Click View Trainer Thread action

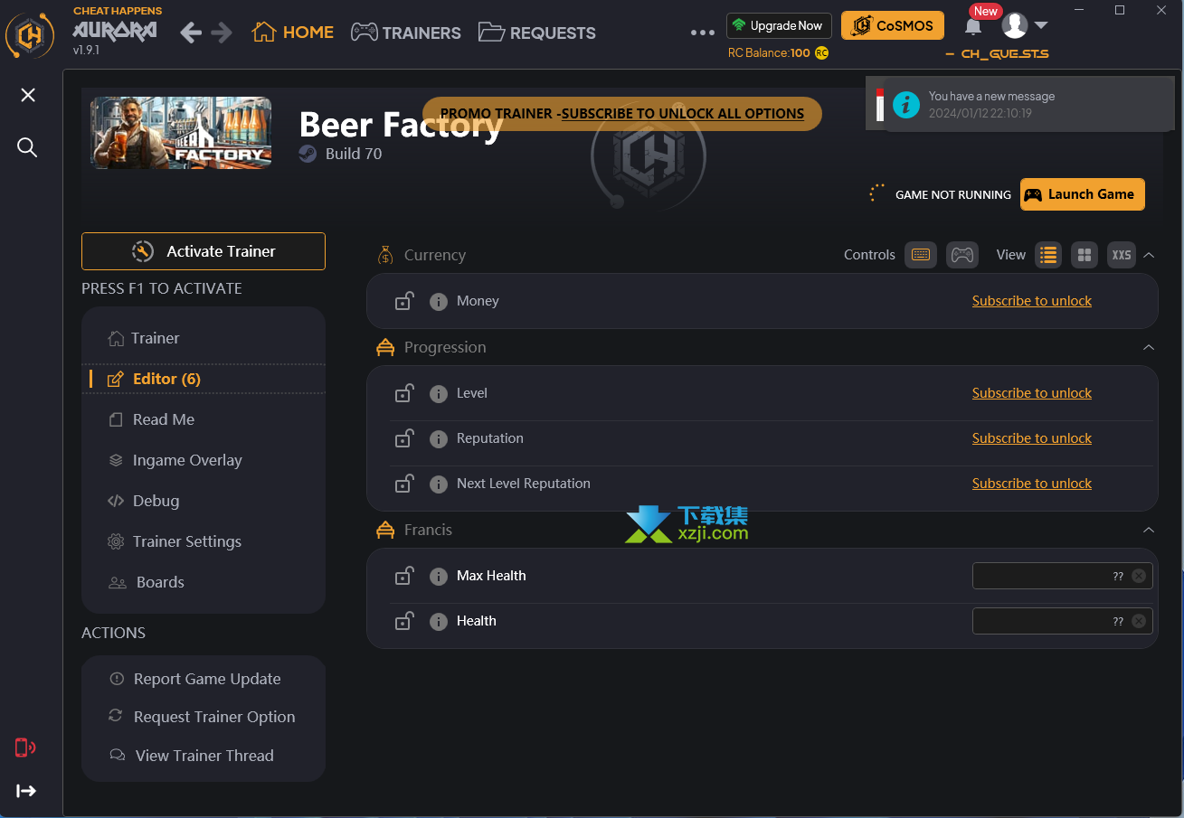(191, 756)
